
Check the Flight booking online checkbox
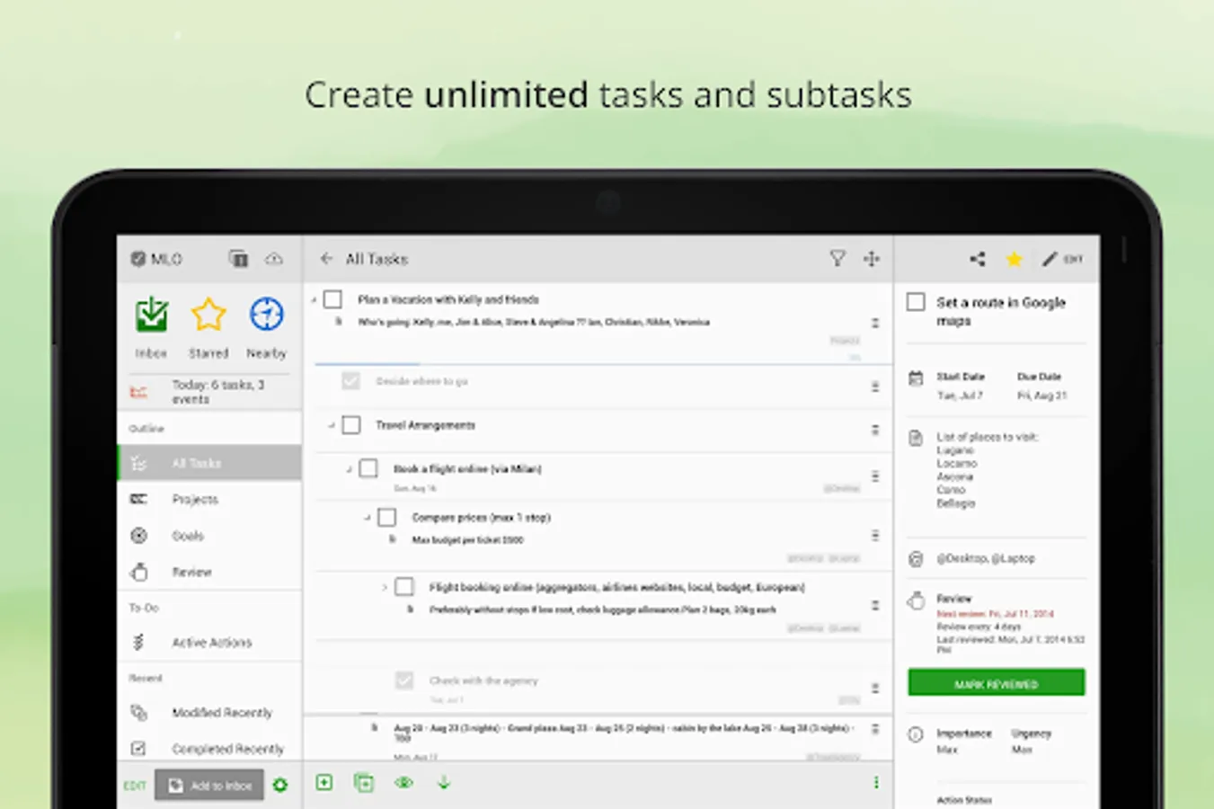(404, 587)
